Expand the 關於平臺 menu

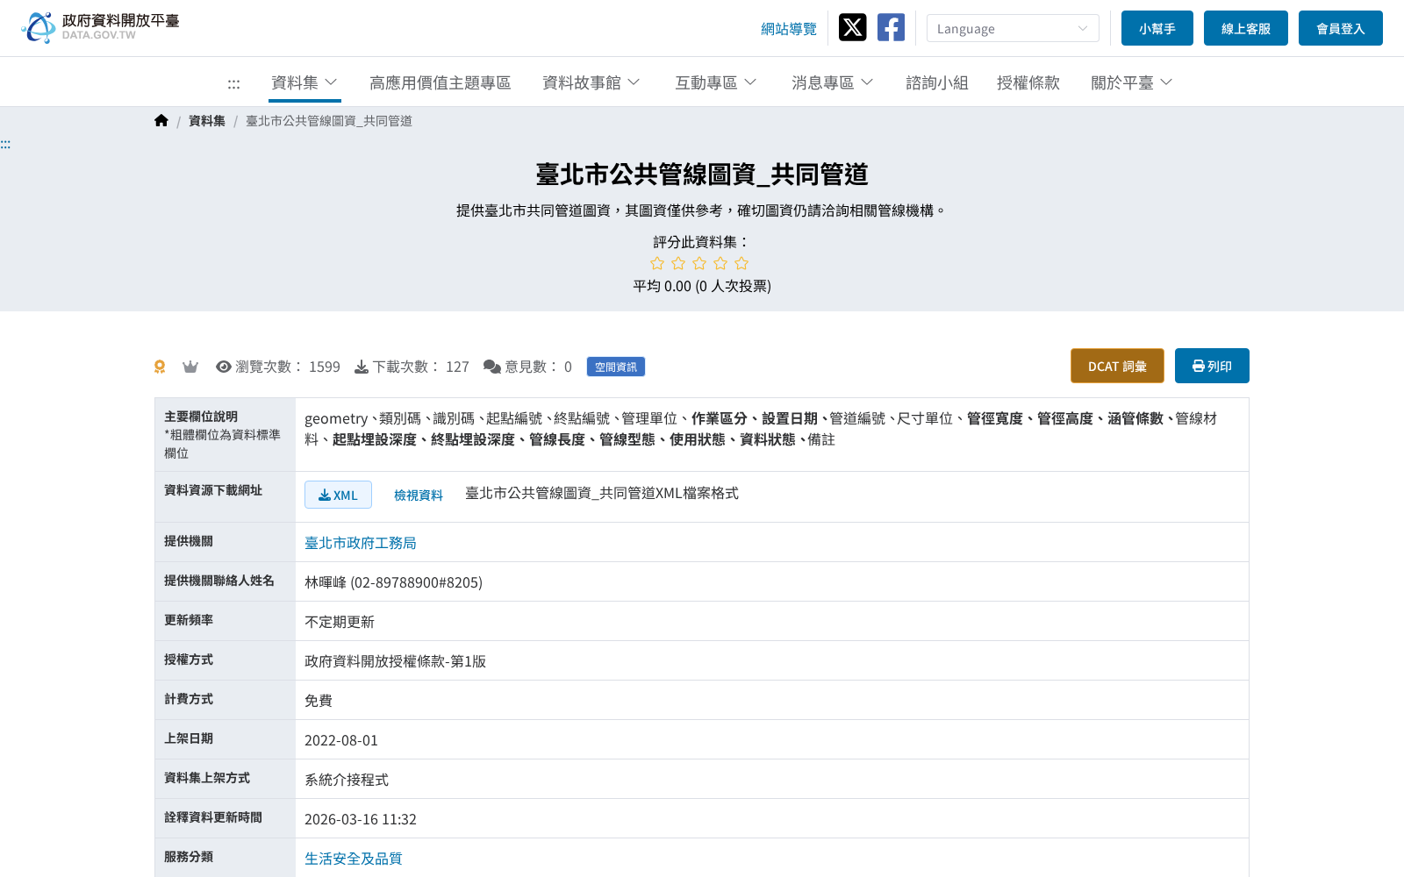[1131, 82]
